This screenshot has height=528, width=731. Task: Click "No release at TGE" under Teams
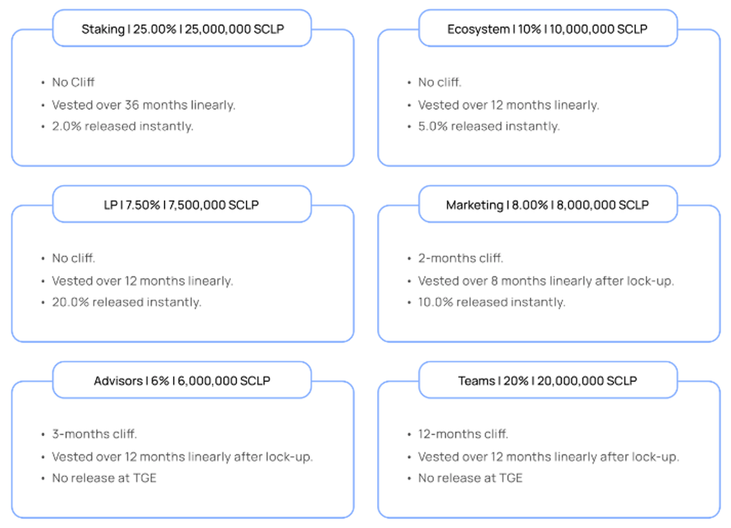tap(470, 478)
